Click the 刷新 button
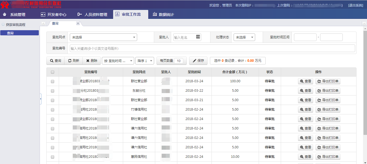The width and height of the screenshot is (367, 164). click(x=74, y=61)
